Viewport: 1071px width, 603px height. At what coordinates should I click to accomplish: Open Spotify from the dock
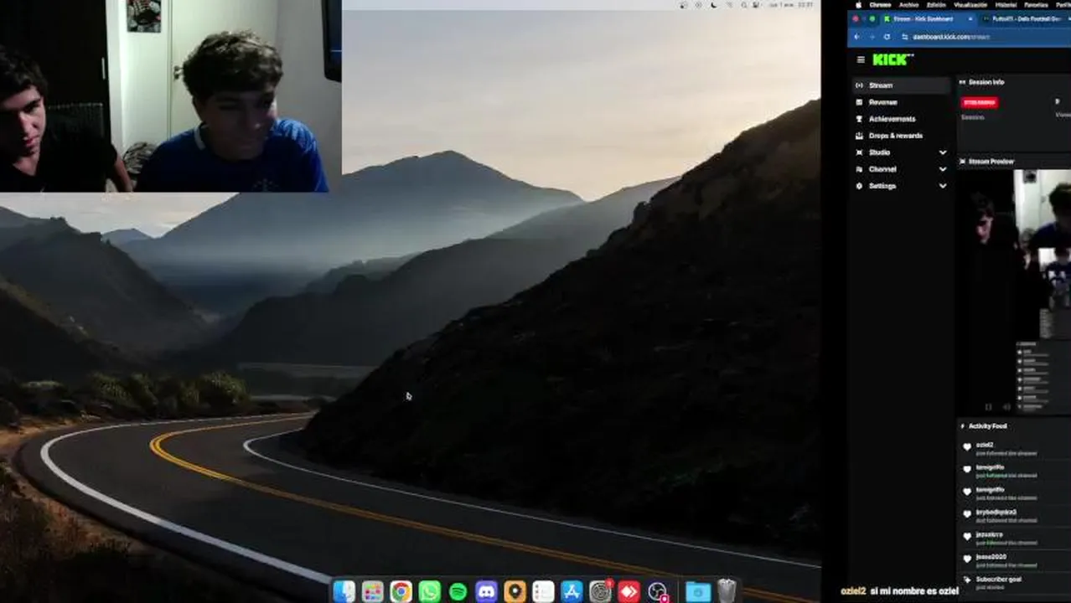point(458,591)
